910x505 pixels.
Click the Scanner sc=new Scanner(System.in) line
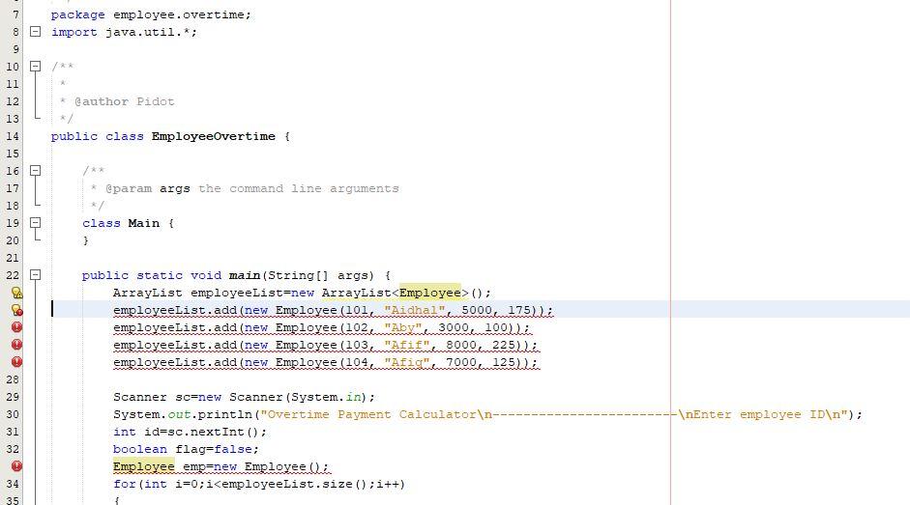click(245, 397)
